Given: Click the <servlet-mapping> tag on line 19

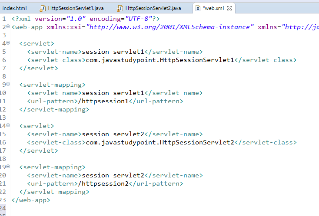Looking at the screenshot, I should [52, 167].
